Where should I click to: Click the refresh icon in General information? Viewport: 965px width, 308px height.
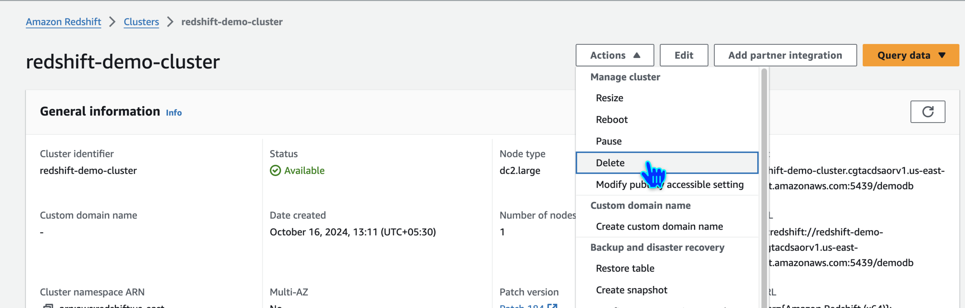coord(927,112)
